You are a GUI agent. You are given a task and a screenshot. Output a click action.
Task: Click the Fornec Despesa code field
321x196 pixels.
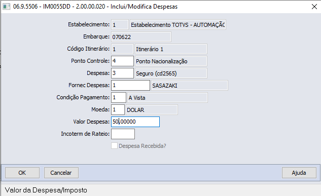coord(130,85)
